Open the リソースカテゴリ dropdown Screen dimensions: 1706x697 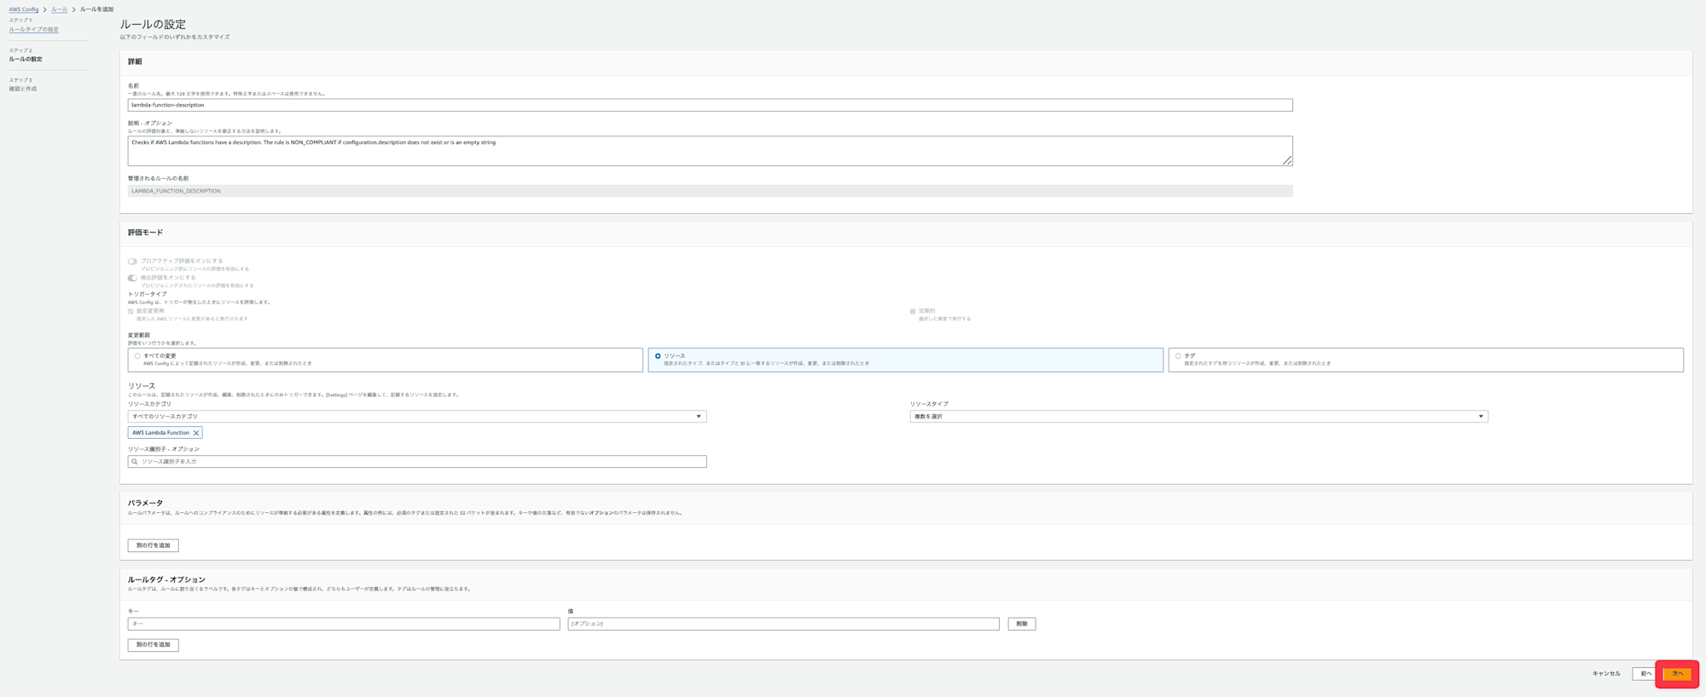pyautogui.click(x=416, y=417)
